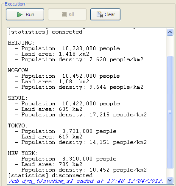The height and width of the screenshot is (186, 176).
Task: Click the scrollbar up arrow
Action: 170,32
